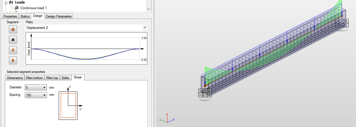
Task: Open the Properties tab
Action: (10, 16)
